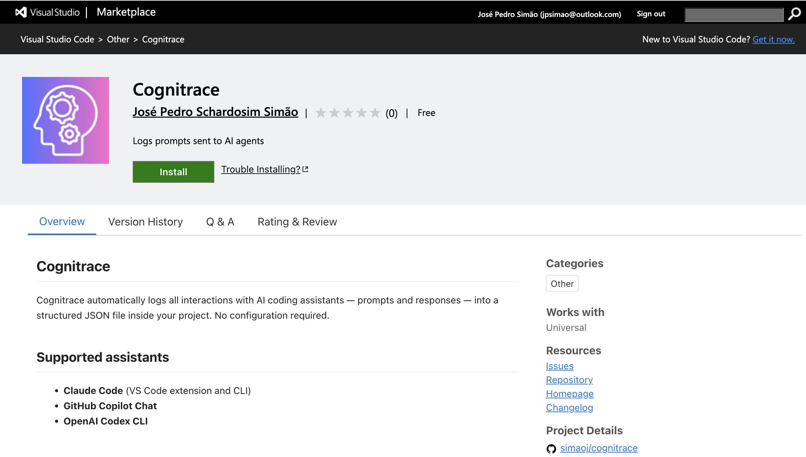Open publisher José Pedro Schardosim Simão page

pyautogui.click(x=215, y=112)
